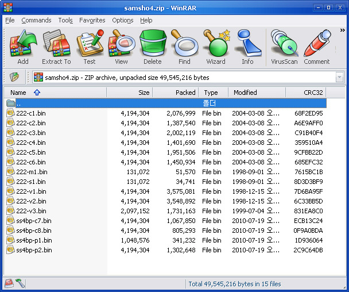The height and width of the screenshot is (292, 349).
Task: Maximize the WinRAR window
Action: tap(329, 7)
